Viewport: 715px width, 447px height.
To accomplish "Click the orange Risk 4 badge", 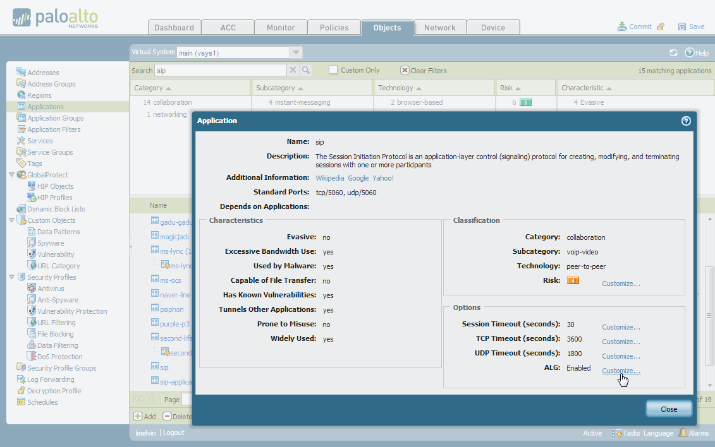I will pos(573,280).
